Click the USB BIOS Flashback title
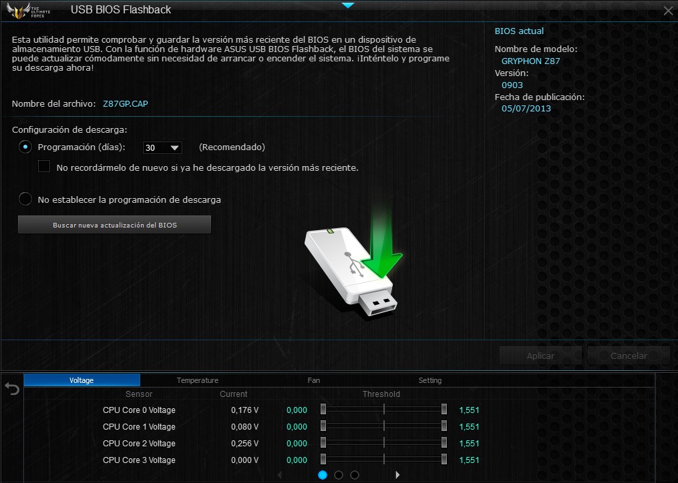 click(121, 10)
